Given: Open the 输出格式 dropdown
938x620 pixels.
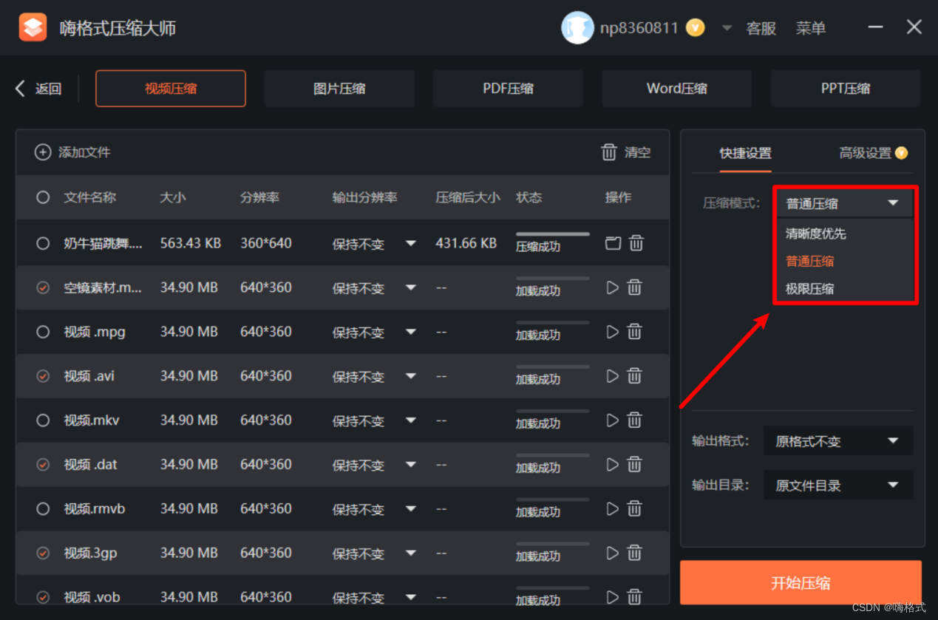Looking at the screenshot, I should tap(838, 441).
